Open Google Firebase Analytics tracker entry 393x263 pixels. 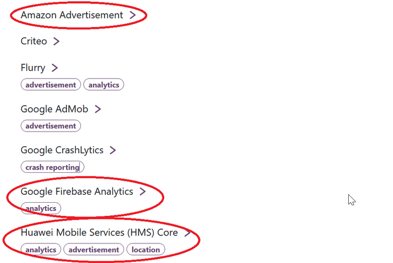pyautogui.click(x=76, y=191)
